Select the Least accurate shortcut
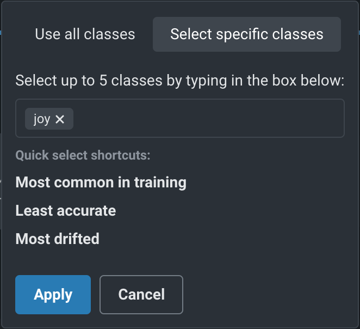360x329 pixels. pos(65,210)
